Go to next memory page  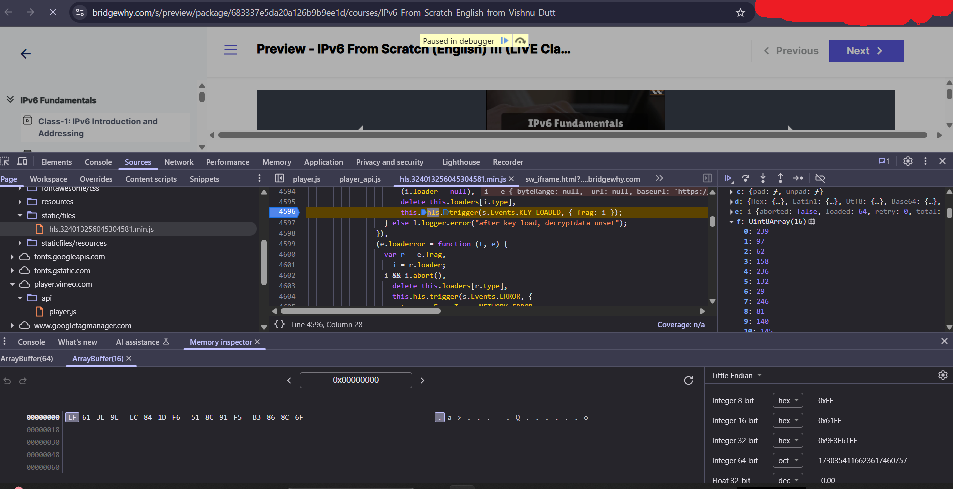422,381
